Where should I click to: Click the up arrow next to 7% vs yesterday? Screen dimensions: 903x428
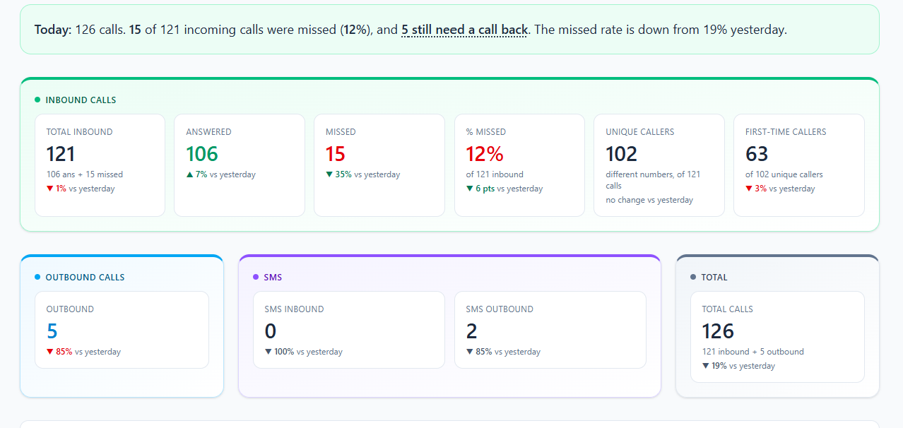coord(189,174)
